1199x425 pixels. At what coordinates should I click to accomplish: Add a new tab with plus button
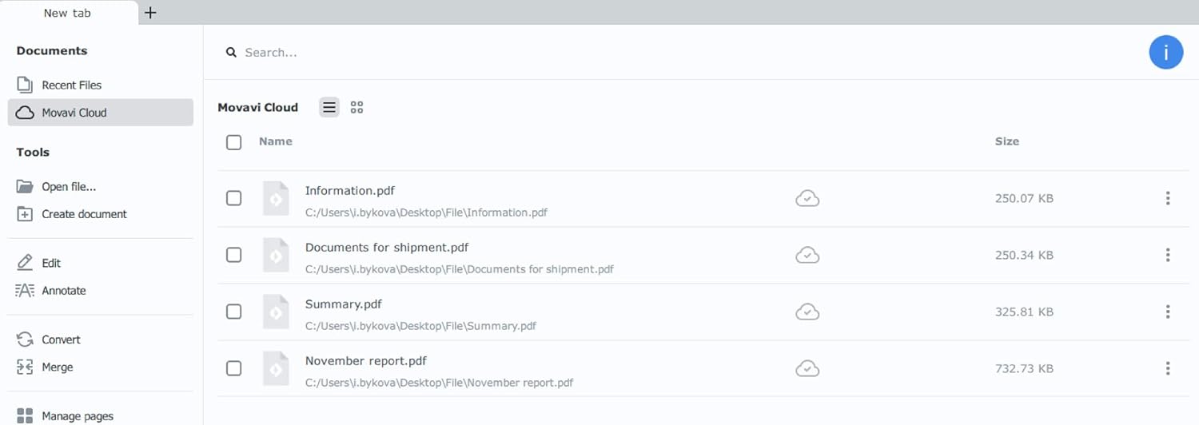point(150,13)
